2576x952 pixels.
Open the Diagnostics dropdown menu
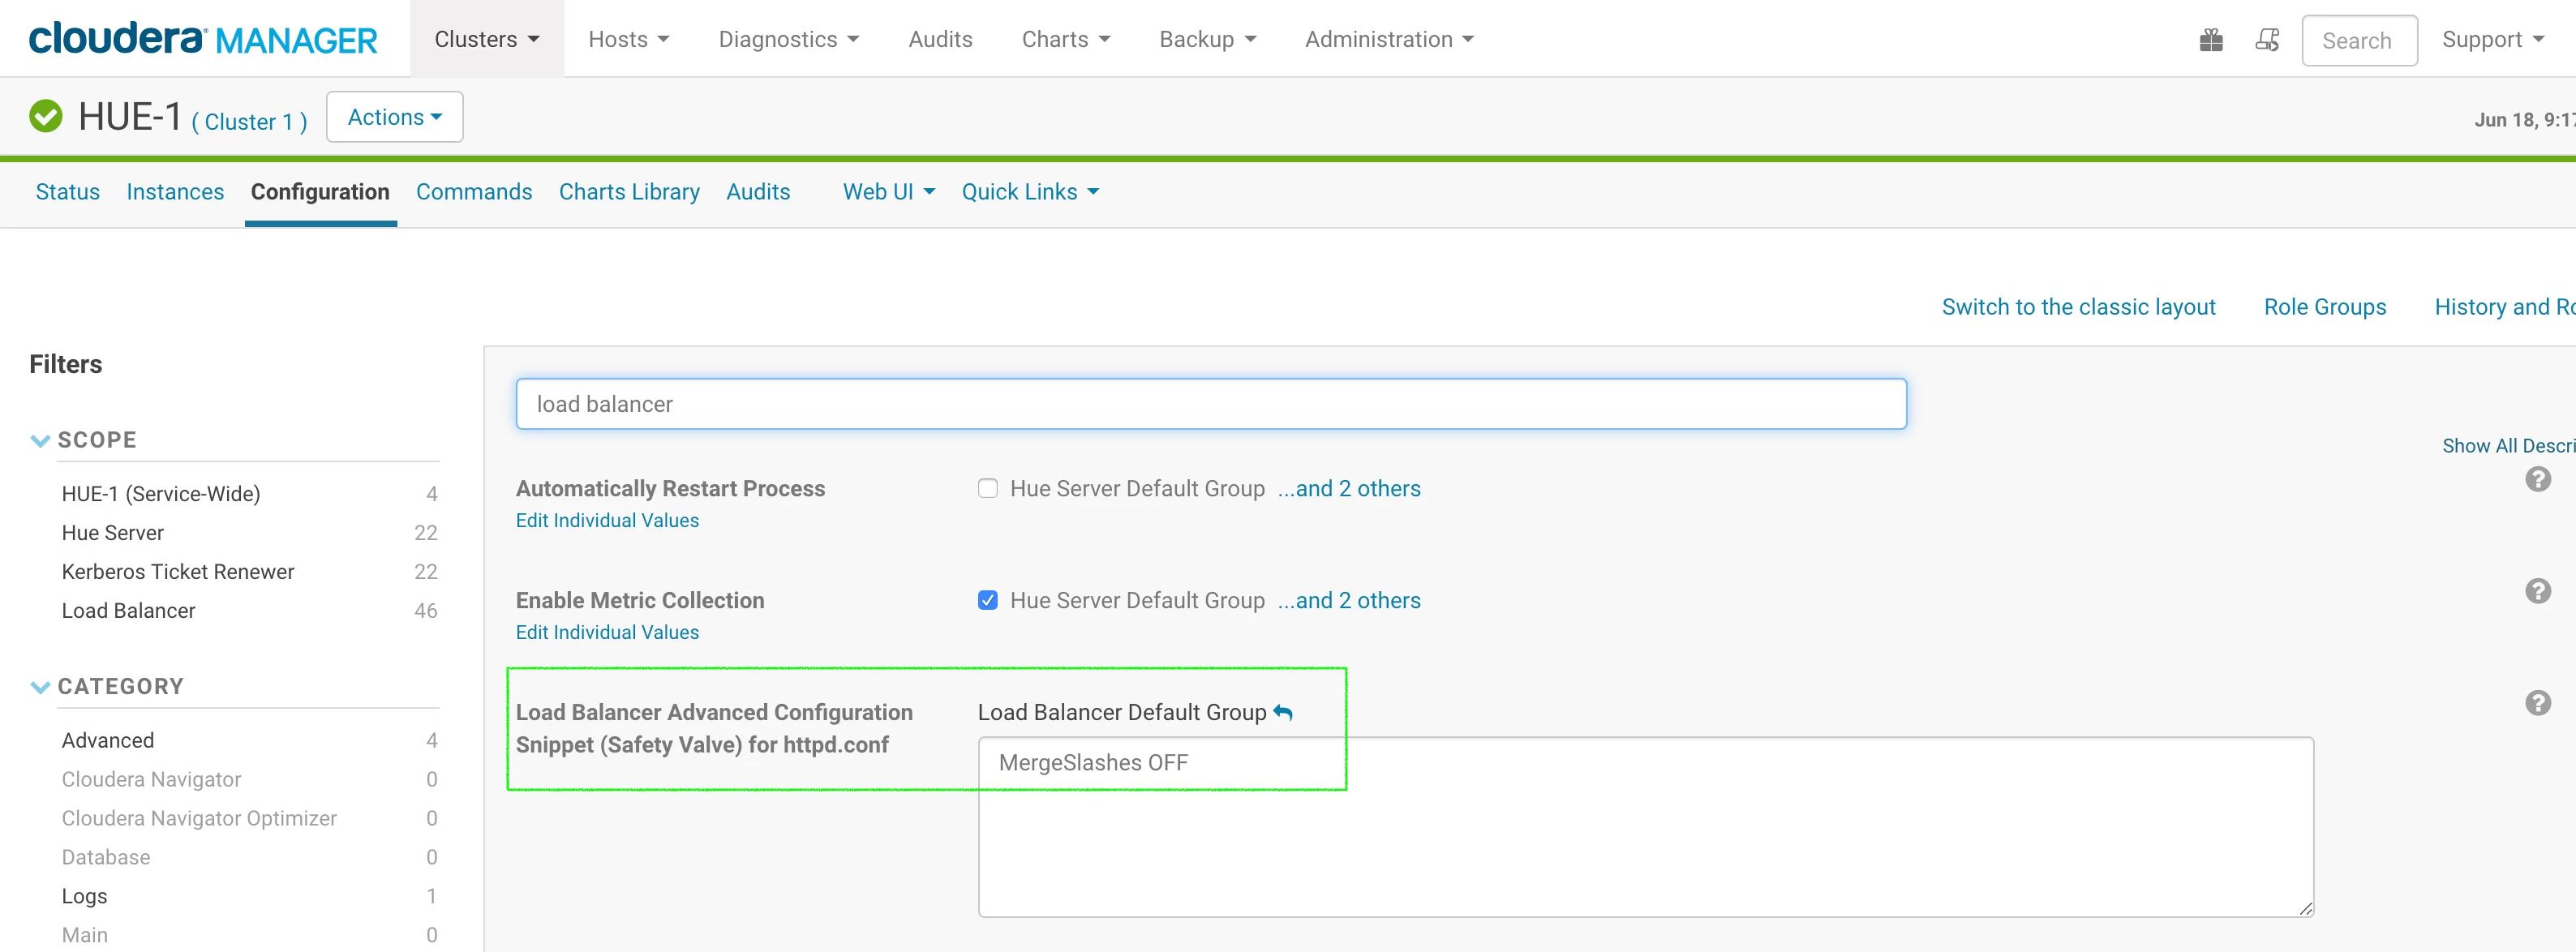(788, 39)
